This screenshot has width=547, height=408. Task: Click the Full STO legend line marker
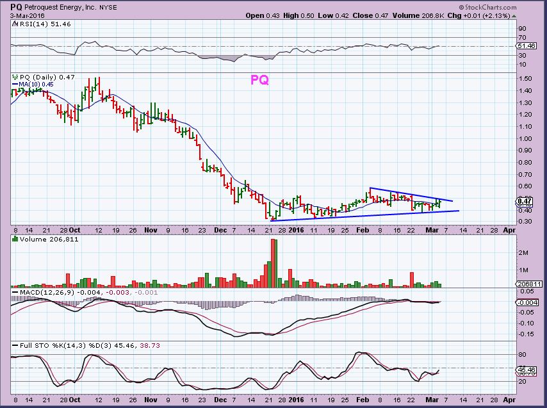(15, 347)
